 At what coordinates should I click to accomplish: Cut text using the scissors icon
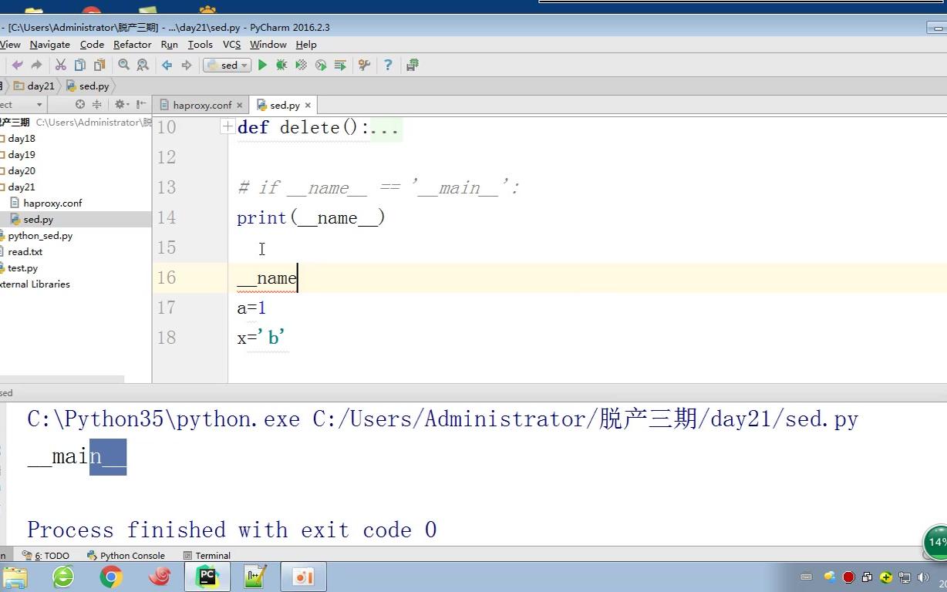(x=61, y=65)
